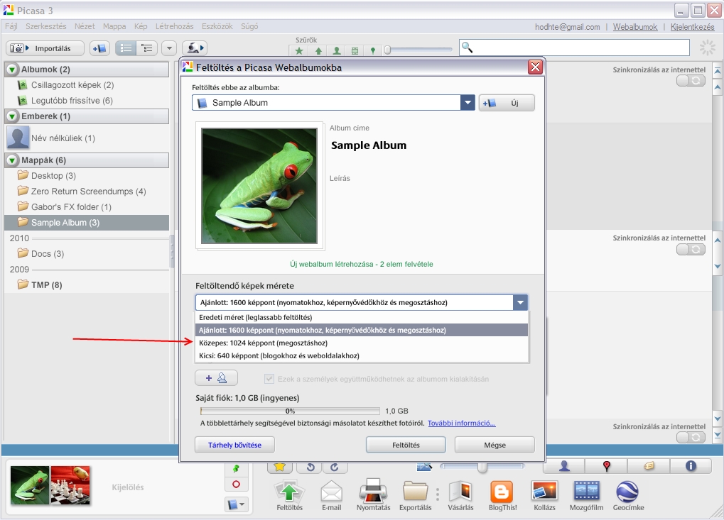Open the Szerkesztés menu

click(x=45, y=26)
